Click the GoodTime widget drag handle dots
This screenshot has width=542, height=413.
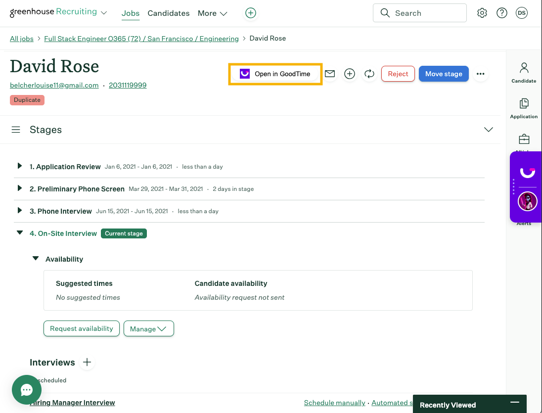pos(514,186)
